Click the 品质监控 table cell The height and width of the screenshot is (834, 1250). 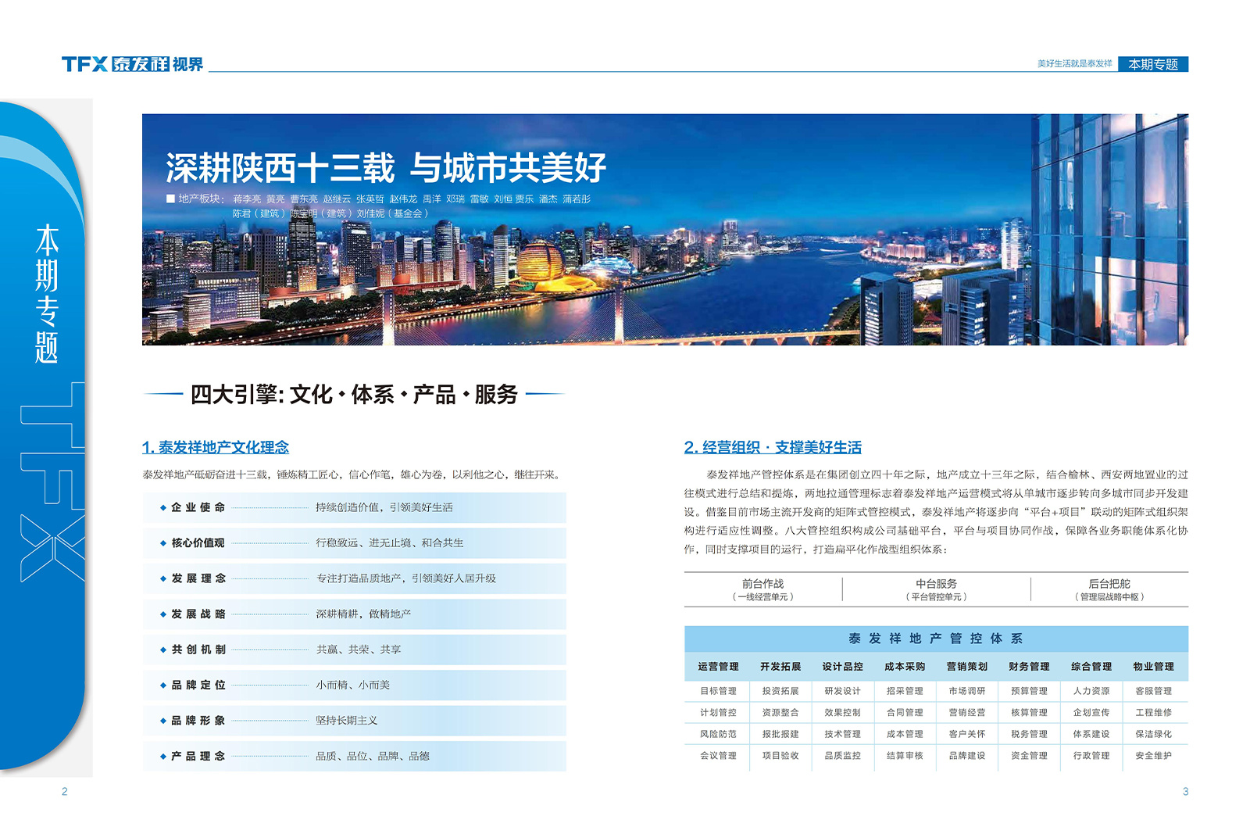coord(842,756)
